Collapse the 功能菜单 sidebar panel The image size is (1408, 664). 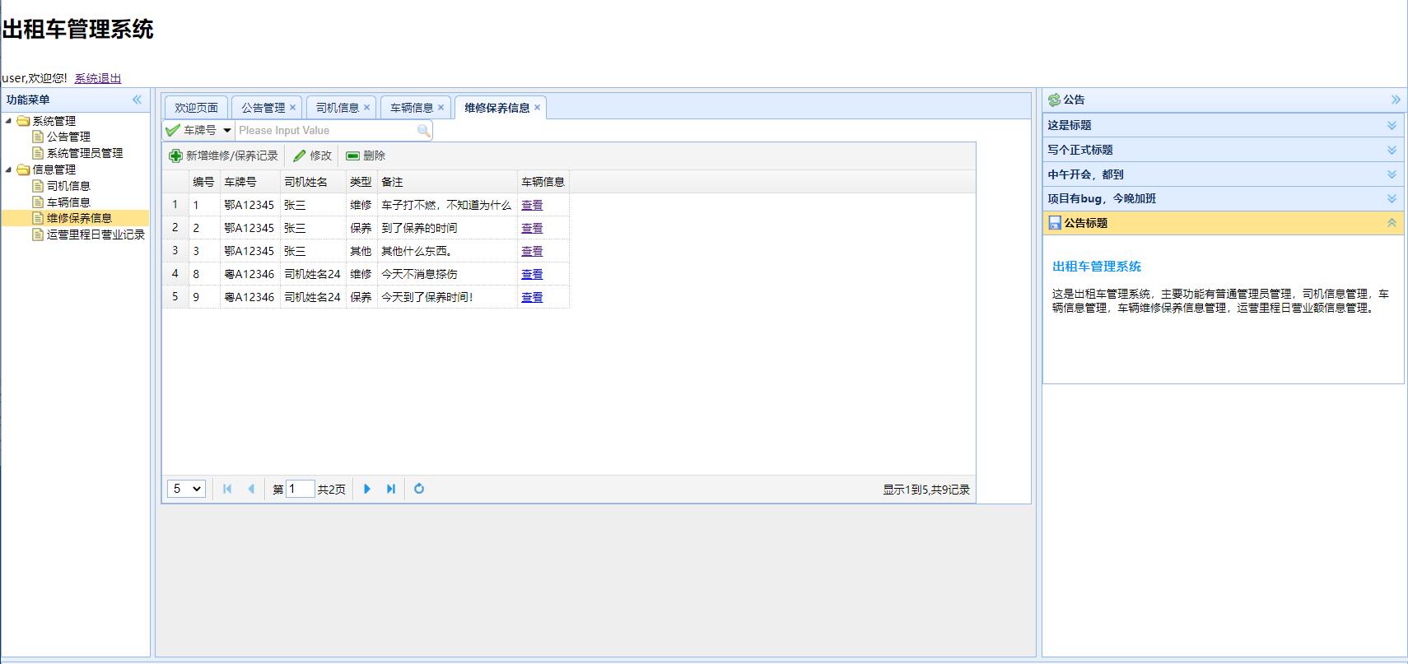138,100
